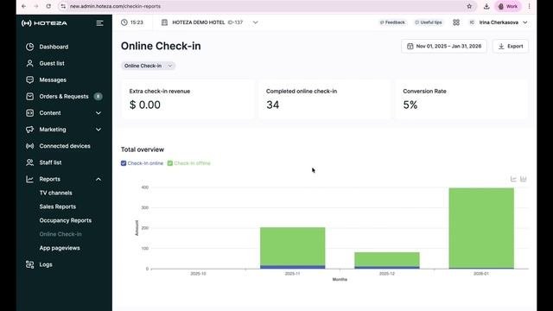The height and width of the screenshot is (311, 553).
Task: Switch chart to line view icon
Action: tap(513, 179)
